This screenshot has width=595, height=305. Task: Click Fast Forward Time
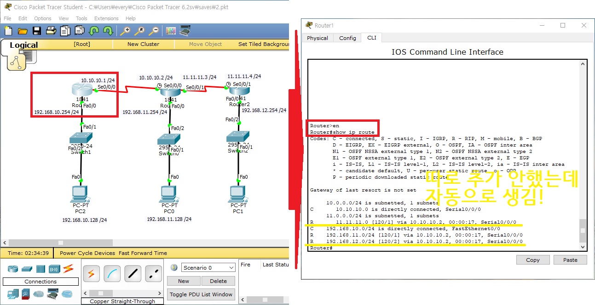click(143, 253)
